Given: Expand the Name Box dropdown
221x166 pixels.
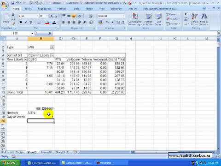Looking at the screenshot, I should pos(32,33).
